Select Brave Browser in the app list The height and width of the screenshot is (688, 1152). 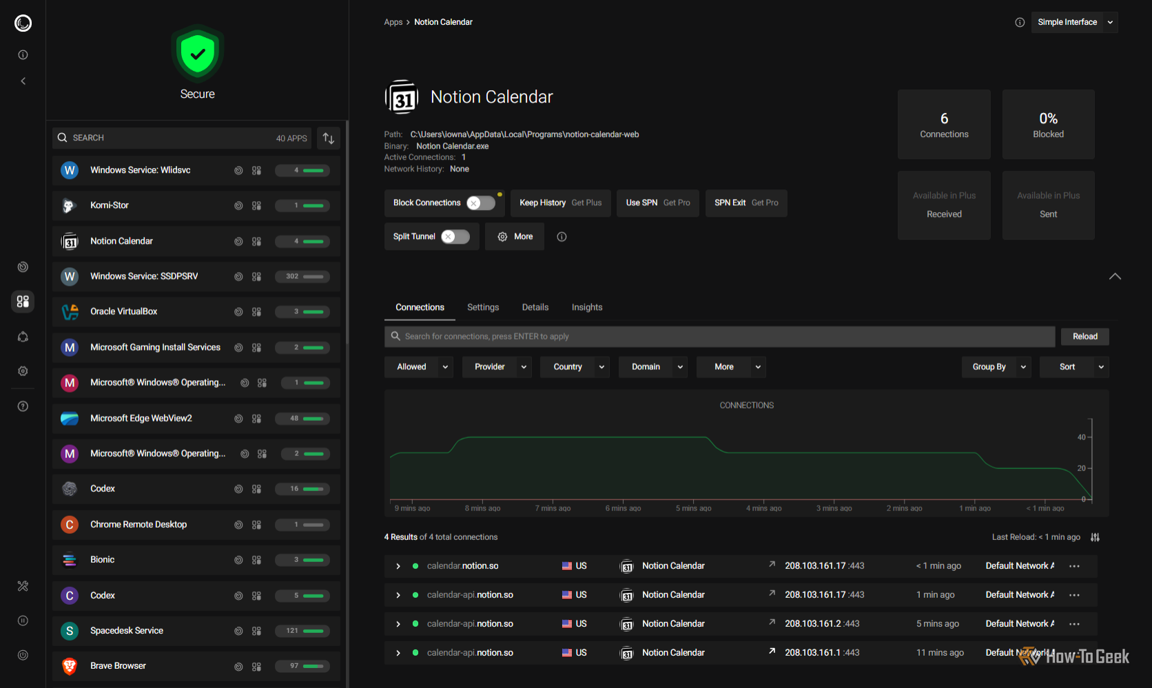coord(196,667)
